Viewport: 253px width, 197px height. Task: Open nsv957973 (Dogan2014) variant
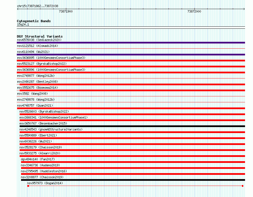[x=45, y=183]
